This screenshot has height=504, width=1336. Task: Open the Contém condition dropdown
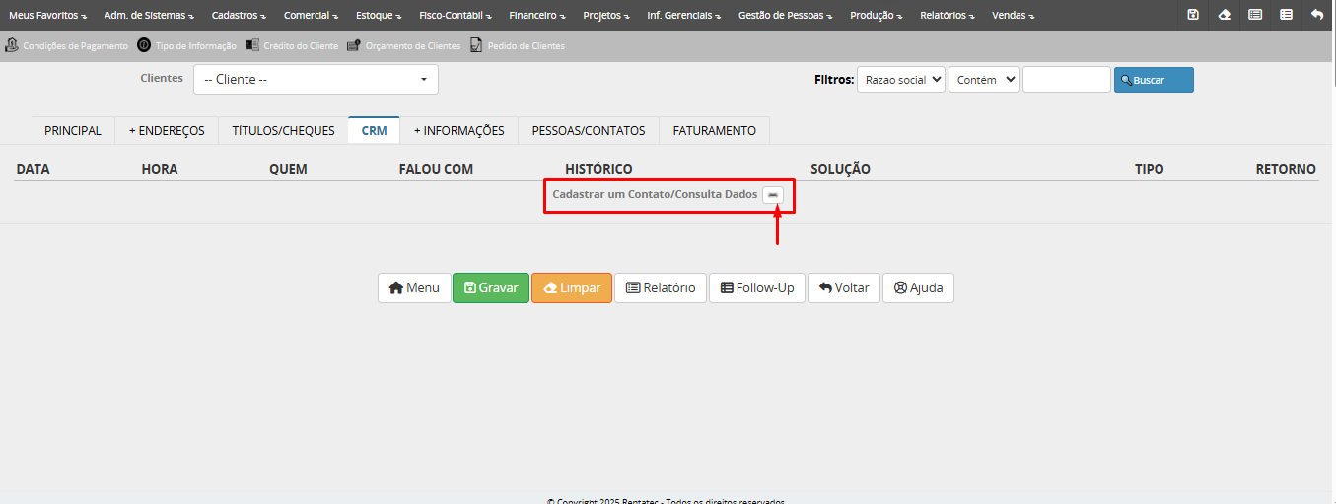point(983,80)
